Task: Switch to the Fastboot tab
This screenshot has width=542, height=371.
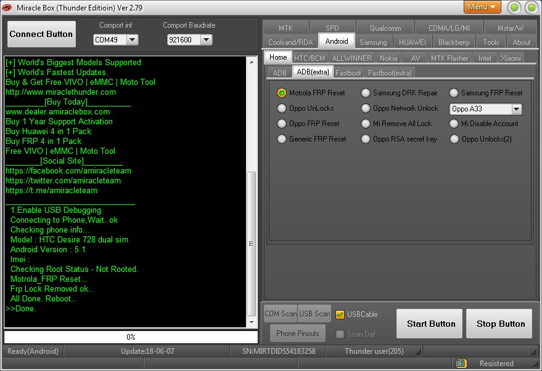Action: point(348,73)
